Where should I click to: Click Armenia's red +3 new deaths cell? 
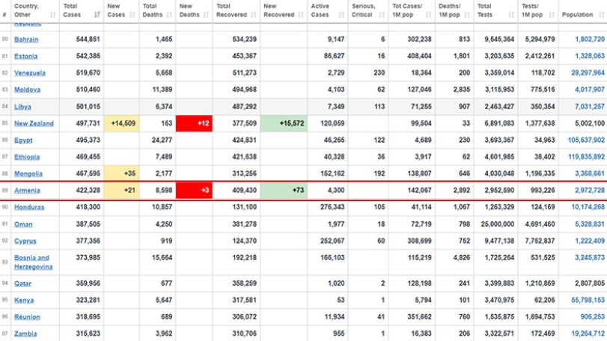pyautogui.click(x=194, y=190)
